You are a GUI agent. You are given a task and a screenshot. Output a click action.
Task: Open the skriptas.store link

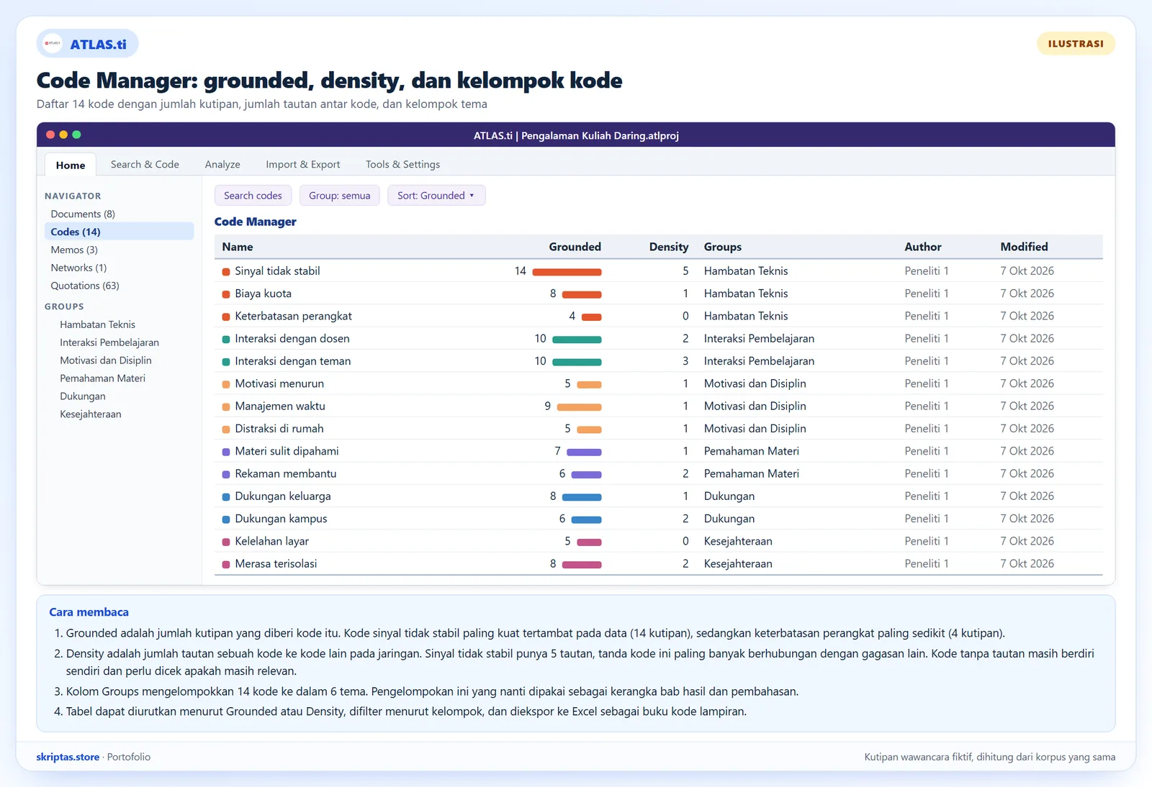[x=68, y=757]
